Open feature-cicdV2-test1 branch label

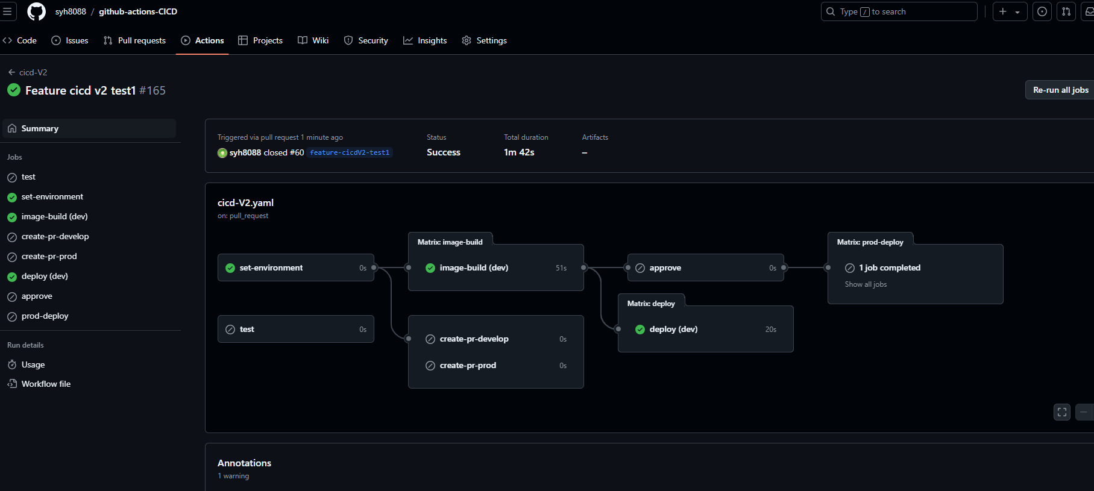click(350, 152)
